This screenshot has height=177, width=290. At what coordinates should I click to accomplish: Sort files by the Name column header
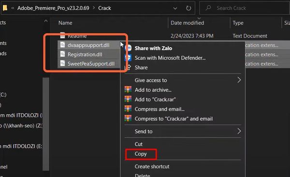click(65, 23)
